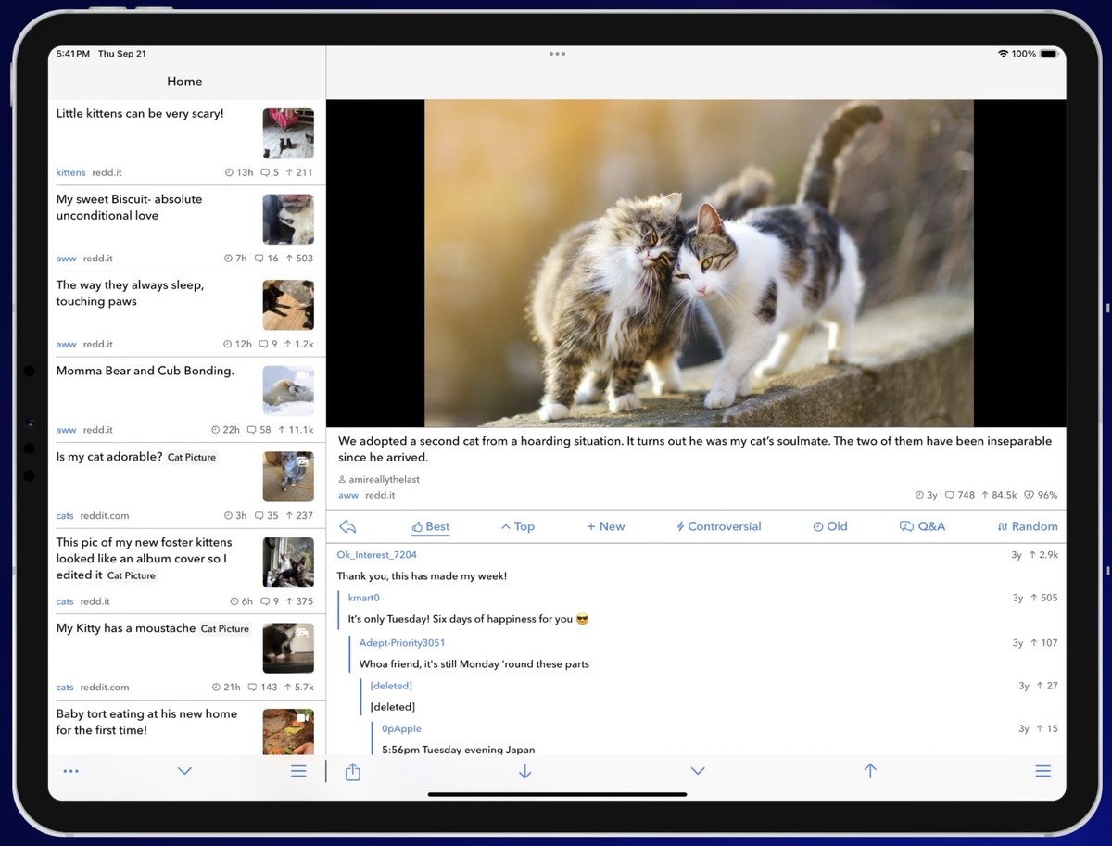The image size is (1112, 846).
Task: Collapse the feed with the left chevron icon
Action: (x=184, y=770)
